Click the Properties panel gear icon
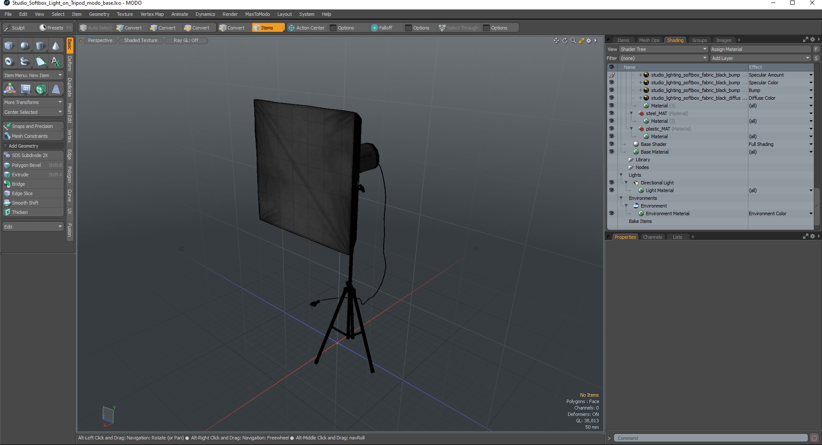The image size is (822, 445). (x=813, y=237)
